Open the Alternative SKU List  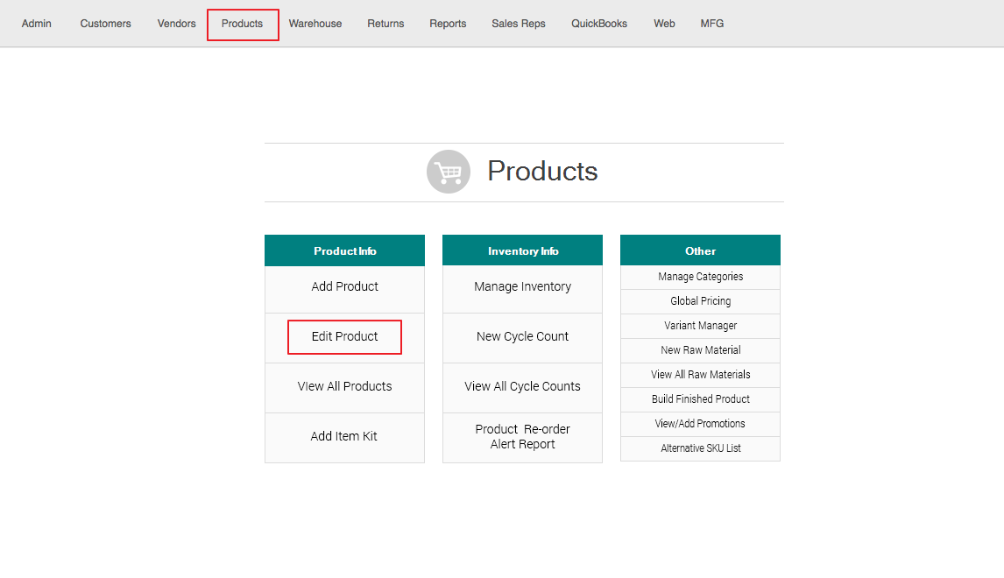[700, 448]
